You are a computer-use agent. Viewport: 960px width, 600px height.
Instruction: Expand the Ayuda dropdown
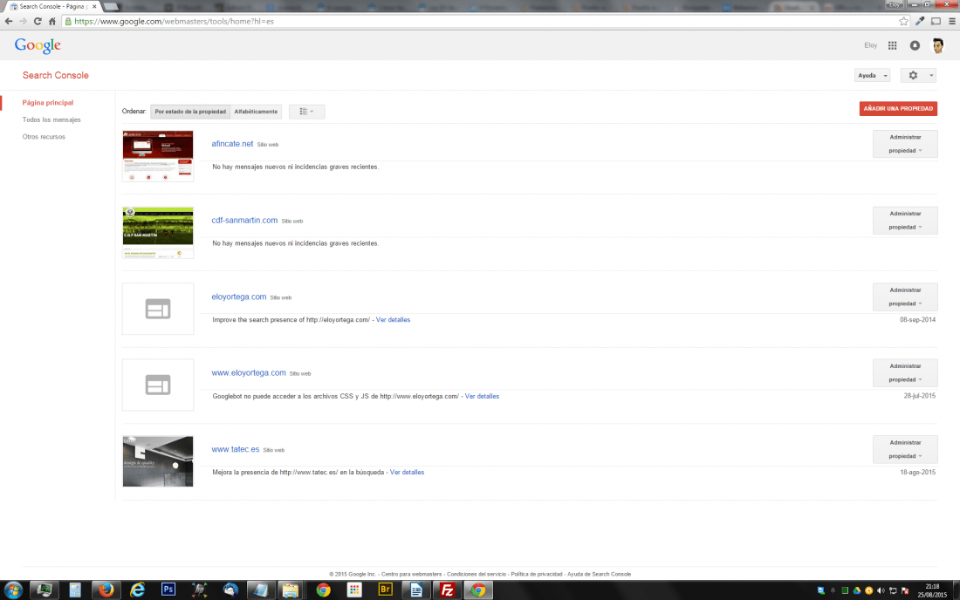(x=872, y=75)
